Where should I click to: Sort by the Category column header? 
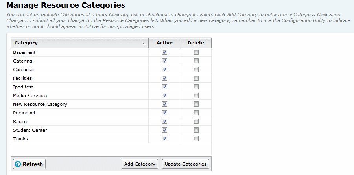tap(79, 43)
